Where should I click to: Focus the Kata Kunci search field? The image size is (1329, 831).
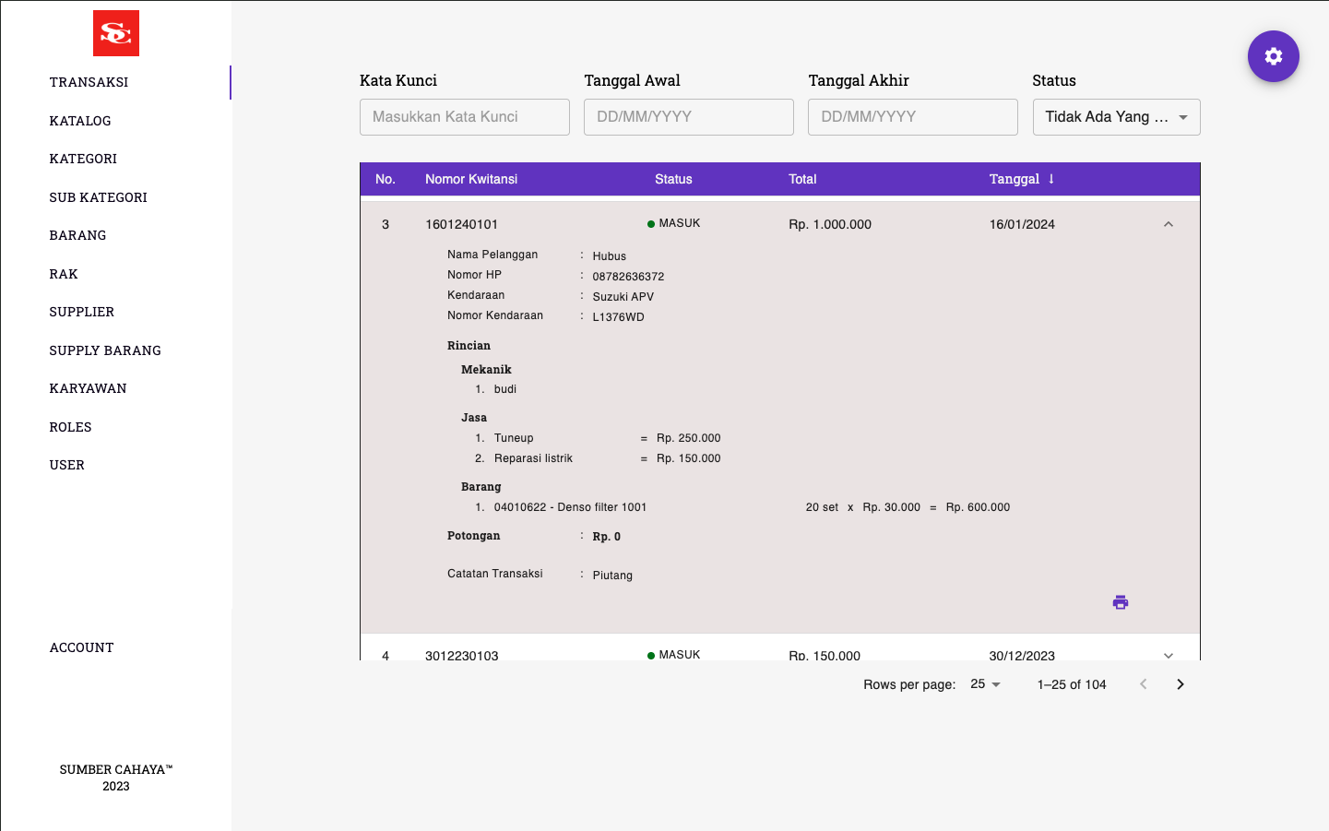click(464, 117)
